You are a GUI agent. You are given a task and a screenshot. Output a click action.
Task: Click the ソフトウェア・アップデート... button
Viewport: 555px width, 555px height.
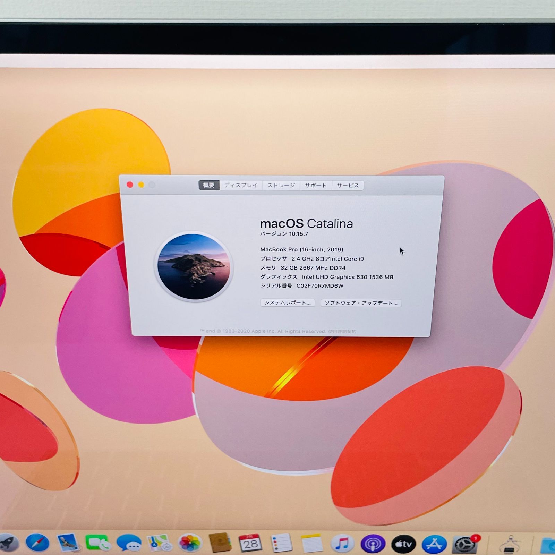click(x=361, y=303)
